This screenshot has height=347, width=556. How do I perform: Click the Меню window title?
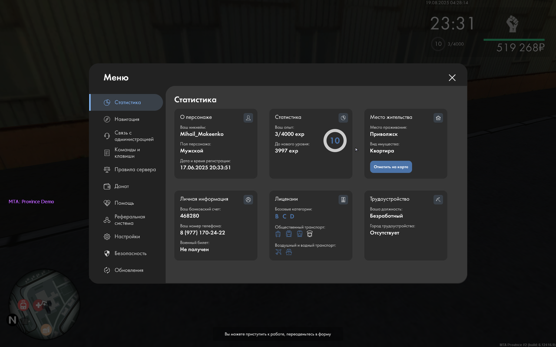click(116, 78)
